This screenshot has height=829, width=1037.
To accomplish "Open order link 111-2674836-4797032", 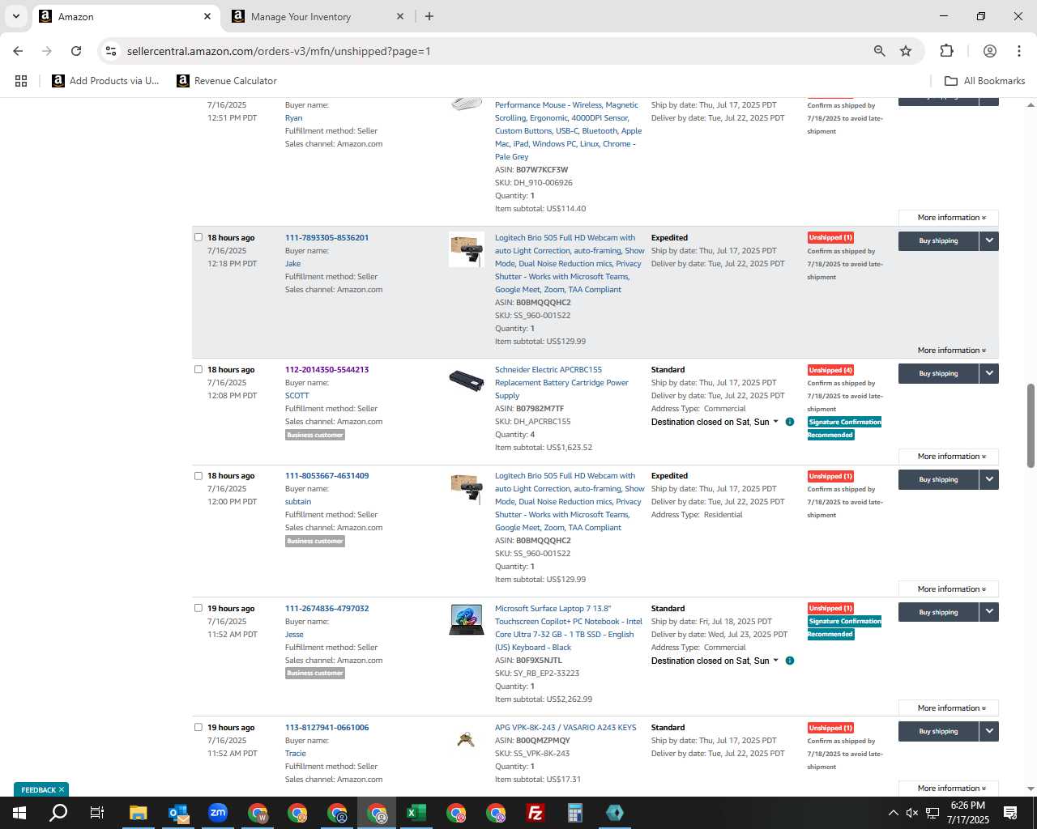I will [326, 609].
